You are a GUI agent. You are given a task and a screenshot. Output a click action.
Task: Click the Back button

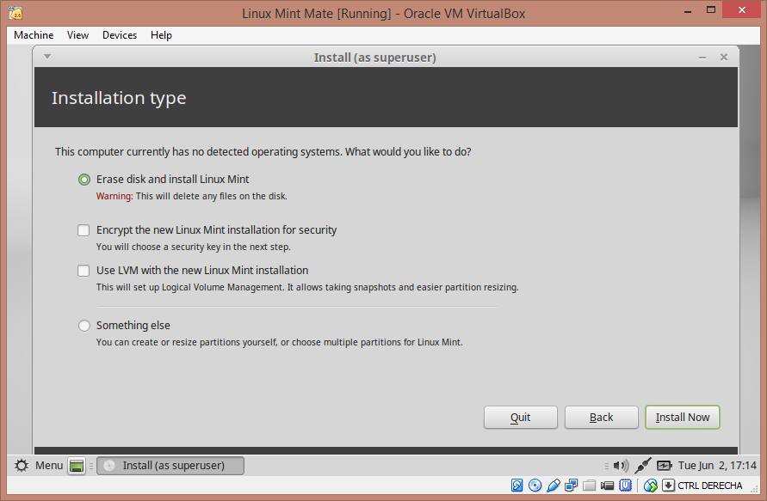pyautogui.click(x=601, y=418)
